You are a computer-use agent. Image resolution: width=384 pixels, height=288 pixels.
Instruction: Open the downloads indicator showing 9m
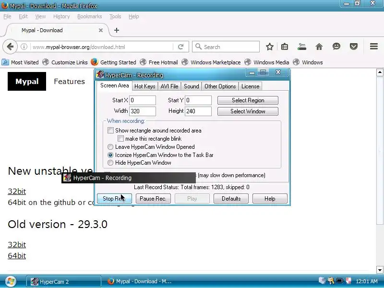302,47
